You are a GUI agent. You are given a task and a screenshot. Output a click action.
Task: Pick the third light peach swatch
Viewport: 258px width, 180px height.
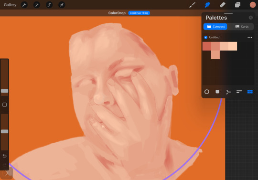[224, 46]
